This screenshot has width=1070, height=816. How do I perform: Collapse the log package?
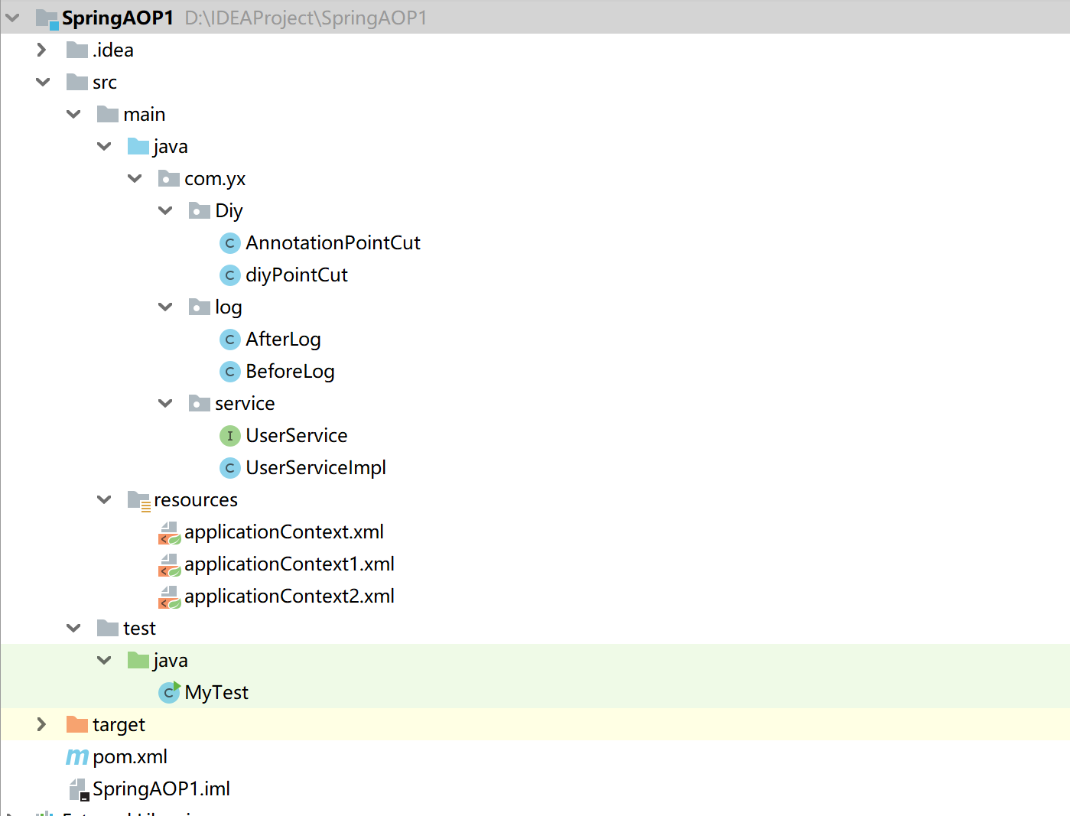[x=165, y=307]
